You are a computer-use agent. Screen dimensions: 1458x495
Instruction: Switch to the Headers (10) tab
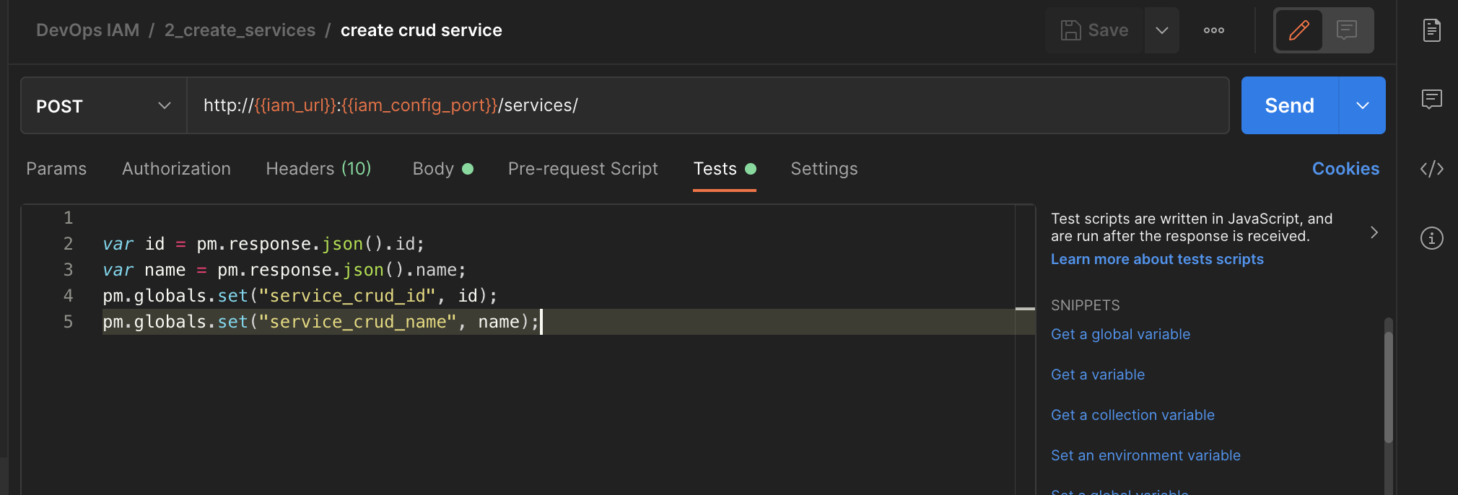tap(318, 169)
